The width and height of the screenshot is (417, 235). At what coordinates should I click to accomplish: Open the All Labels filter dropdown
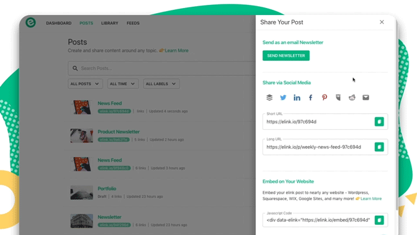click(161, 84)
